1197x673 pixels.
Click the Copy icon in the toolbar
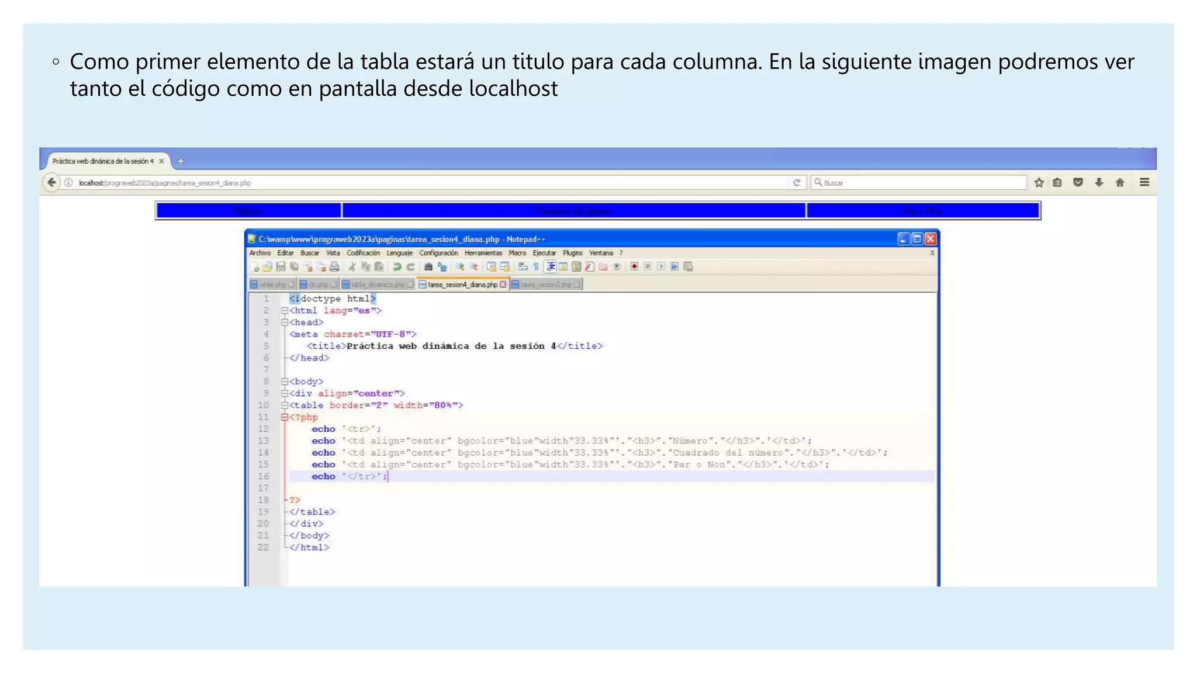pyautogui.click(x=366, y=267)
